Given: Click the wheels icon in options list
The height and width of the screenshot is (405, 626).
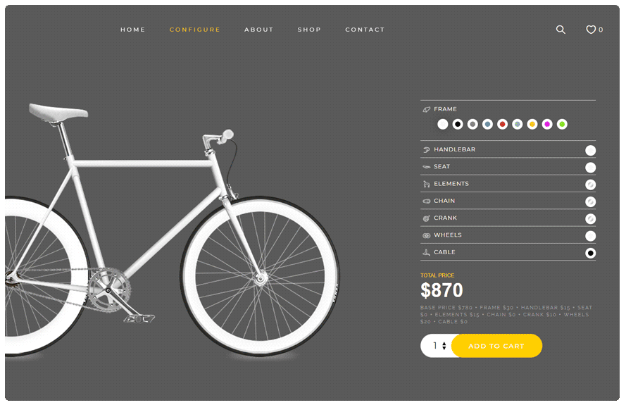Looking at the screenshot, I should tap(427, 236).
